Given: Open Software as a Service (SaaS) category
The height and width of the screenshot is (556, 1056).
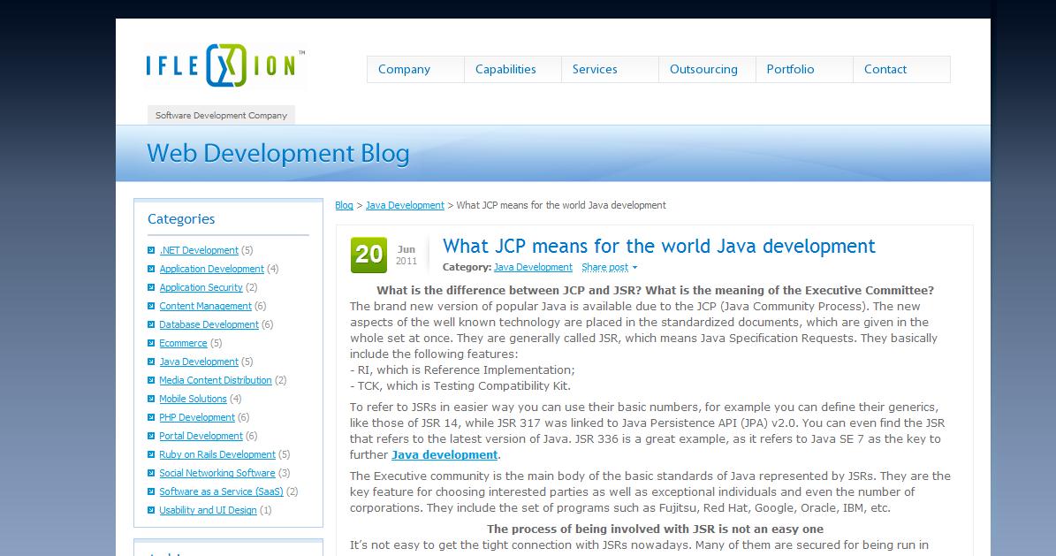Looking at the screenshot, I should click(x=222, y=491).
